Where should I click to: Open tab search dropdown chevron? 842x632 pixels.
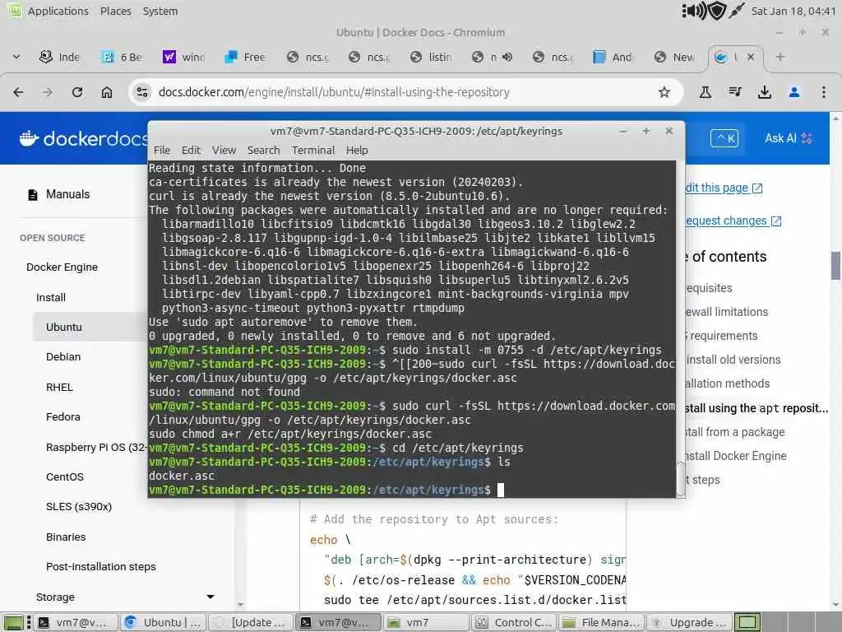click(16, 57)
